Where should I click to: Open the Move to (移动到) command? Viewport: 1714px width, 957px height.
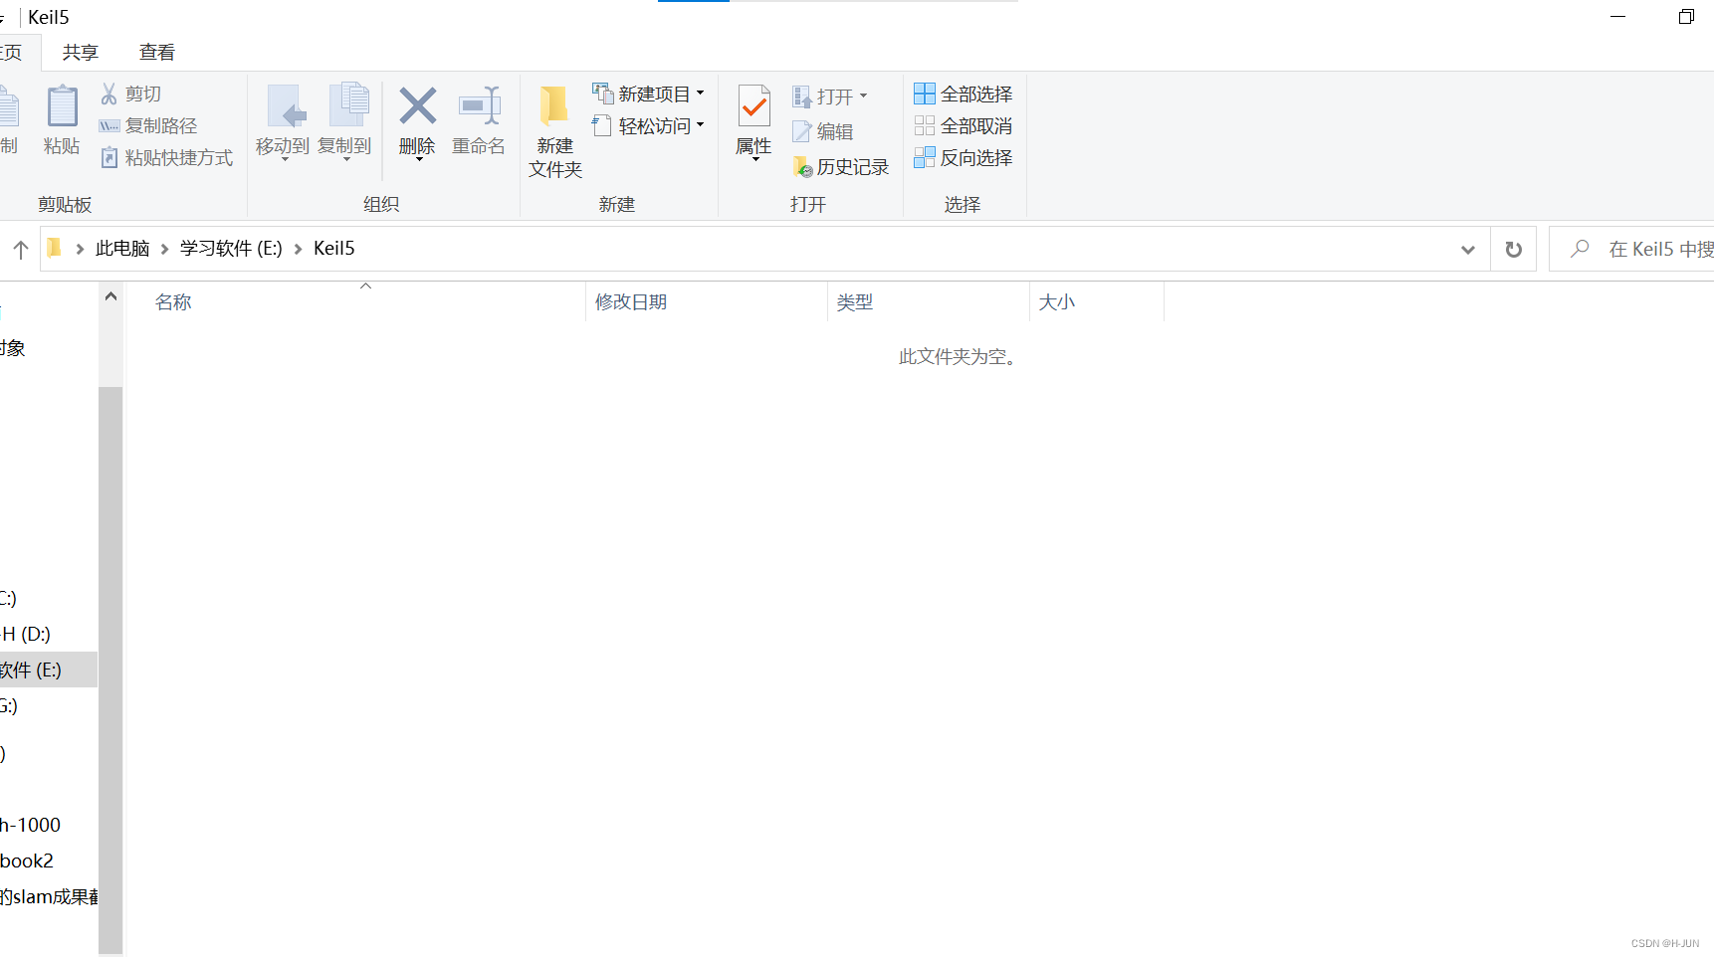[x=283, y=120]
